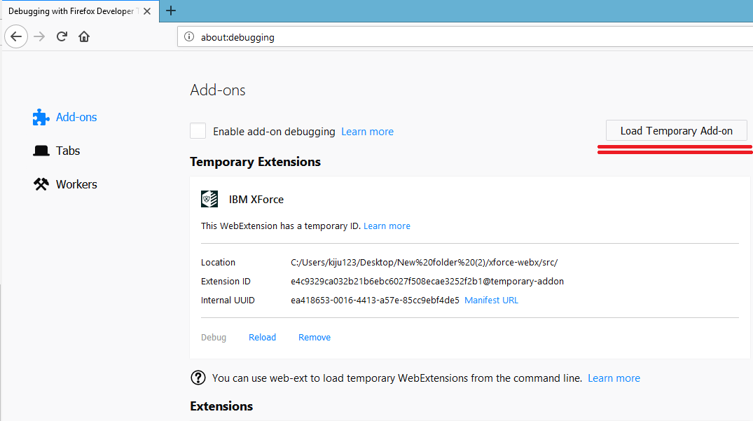Image resolution: width=753 pixels, height=421 pixels.
Task: Remove the IBM XForce extension
Action: (x=315, y=338)
